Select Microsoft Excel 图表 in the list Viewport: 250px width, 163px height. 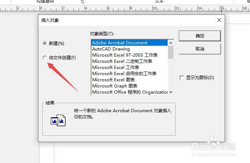coord(130,80)
